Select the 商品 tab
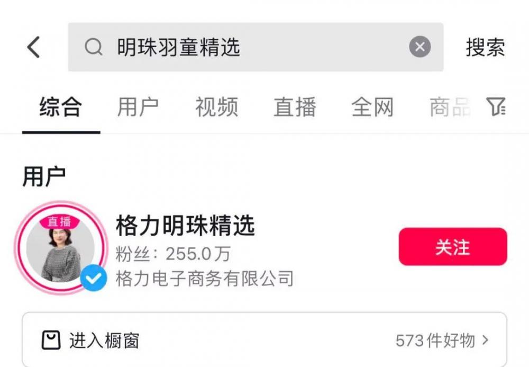Image resolution: width=529 pixels, height=367 pixels. pos(450,107)
